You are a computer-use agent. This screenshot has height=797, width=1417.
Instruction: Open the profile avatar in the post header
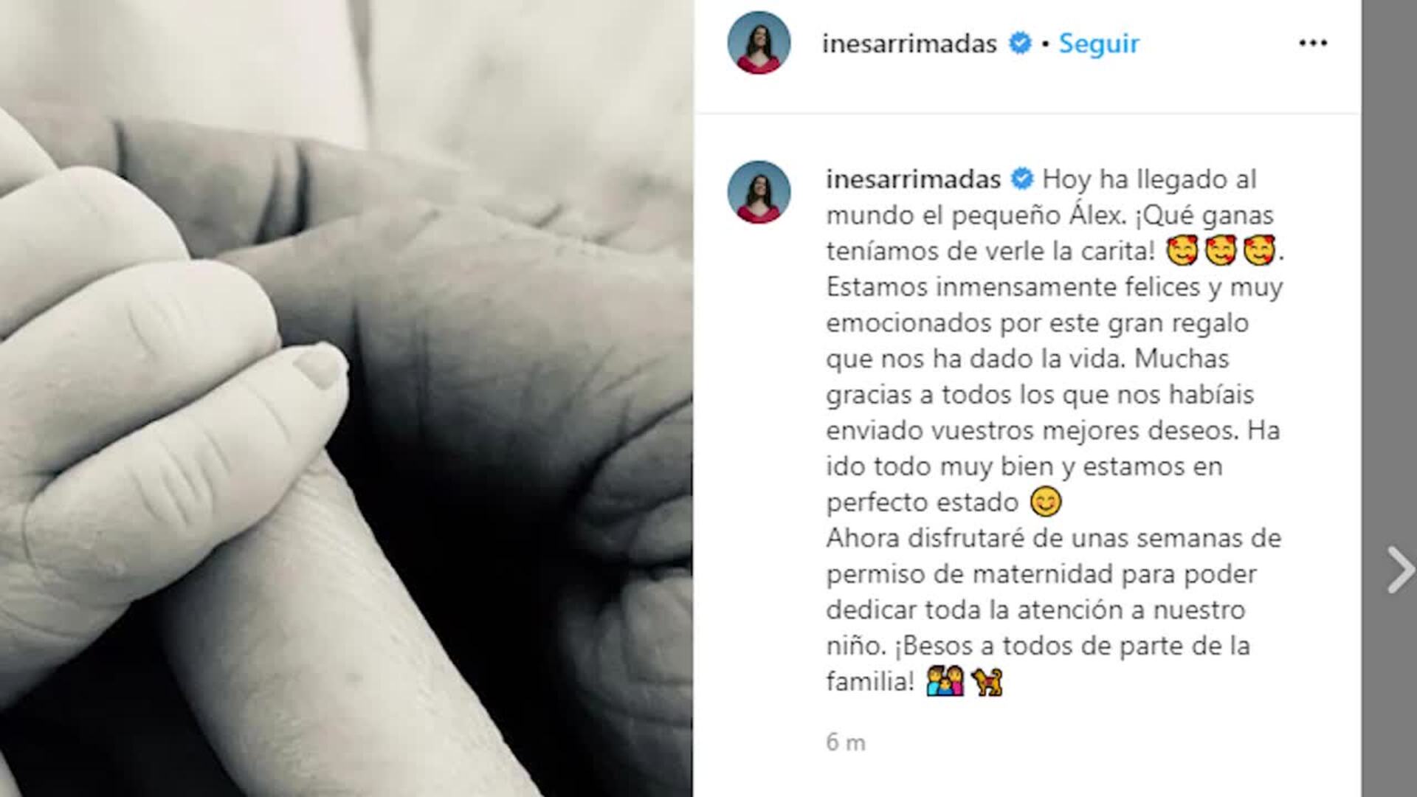click(x=759, y=43)
